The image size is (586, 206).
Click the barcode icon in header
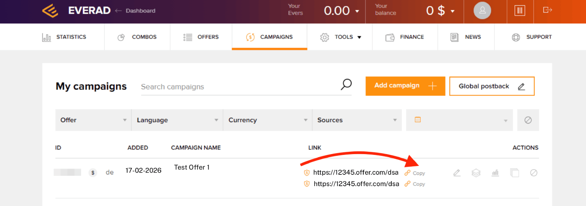(x=520, y=11)
